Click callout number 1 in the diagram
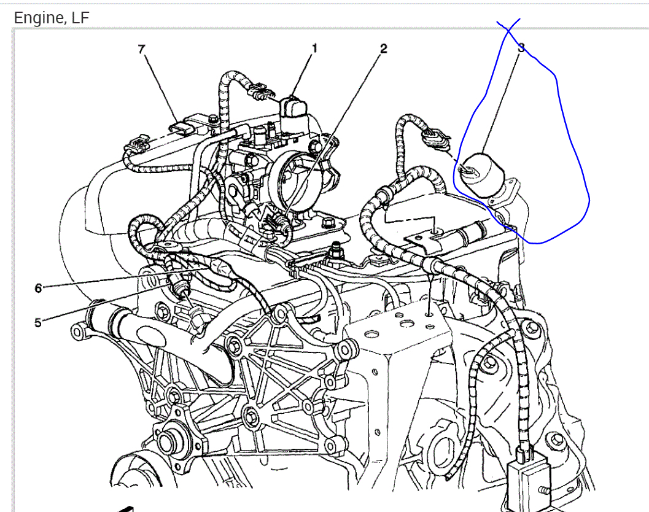 (314, 48)
